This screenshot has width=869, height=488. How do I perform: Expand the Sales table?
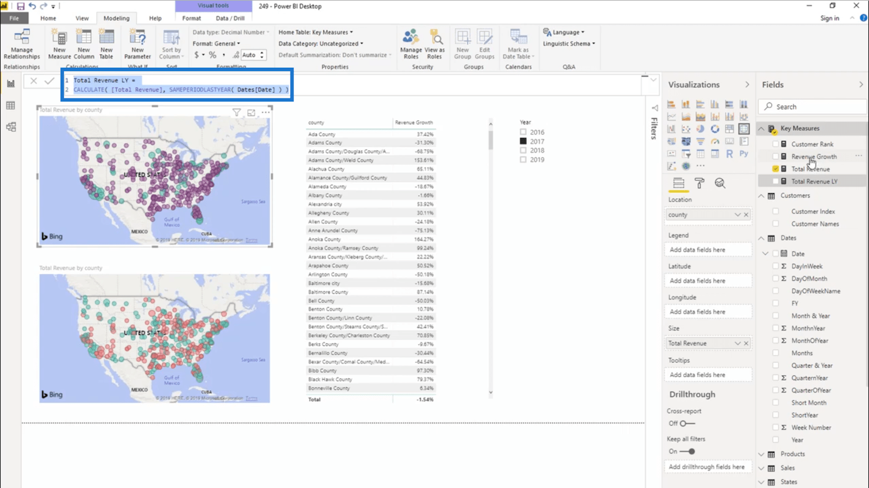(x=761, y=468)
